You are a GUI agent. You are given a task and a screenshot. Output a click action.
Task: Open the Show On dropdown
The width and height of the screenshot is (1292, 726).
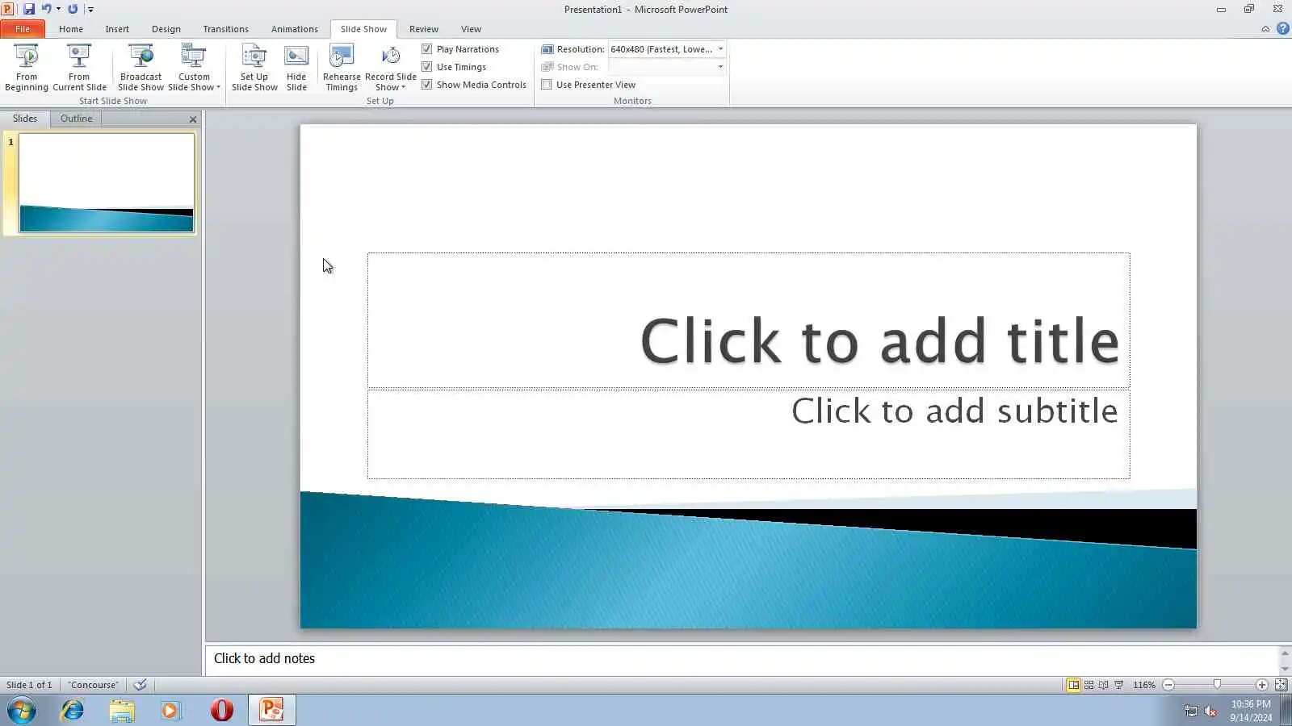point(720,67)
